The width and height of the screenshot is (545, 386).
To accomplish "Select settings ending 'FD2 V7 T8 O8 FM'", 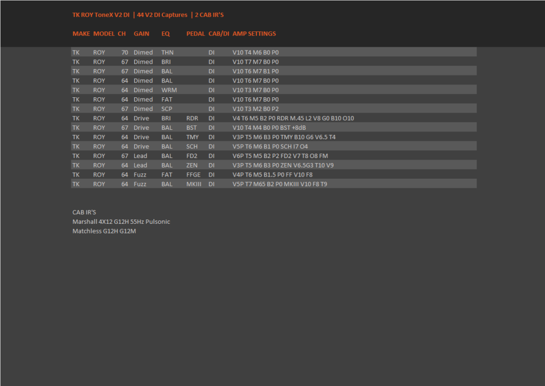I will (280, 155).
